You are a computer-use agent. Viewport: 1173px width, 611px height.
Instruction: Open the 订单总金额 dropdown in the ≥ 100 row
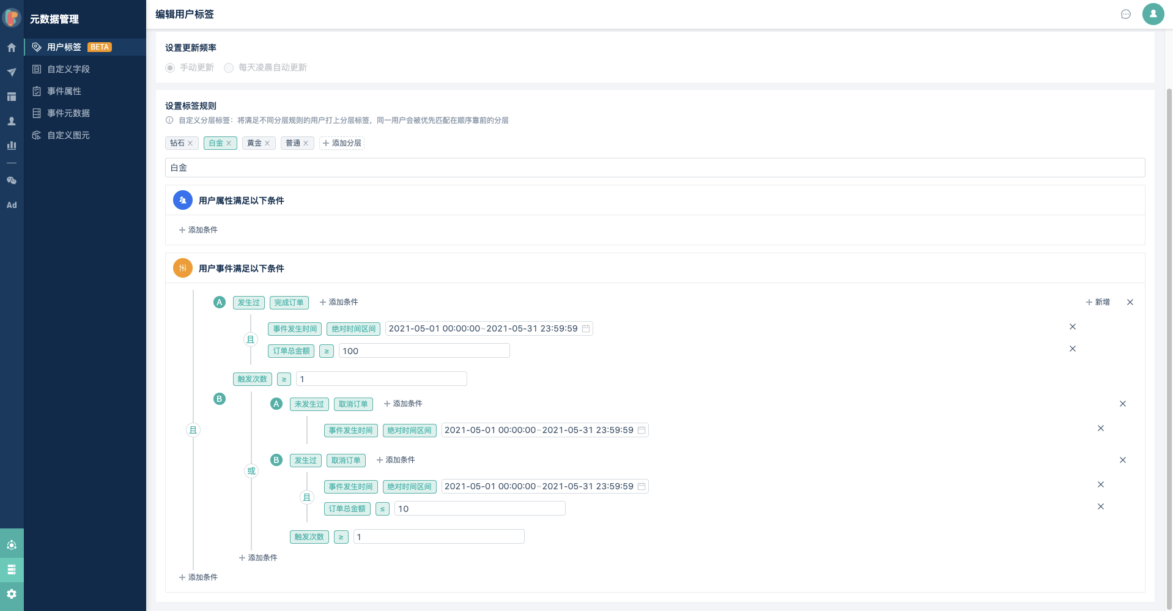point(291,351)
